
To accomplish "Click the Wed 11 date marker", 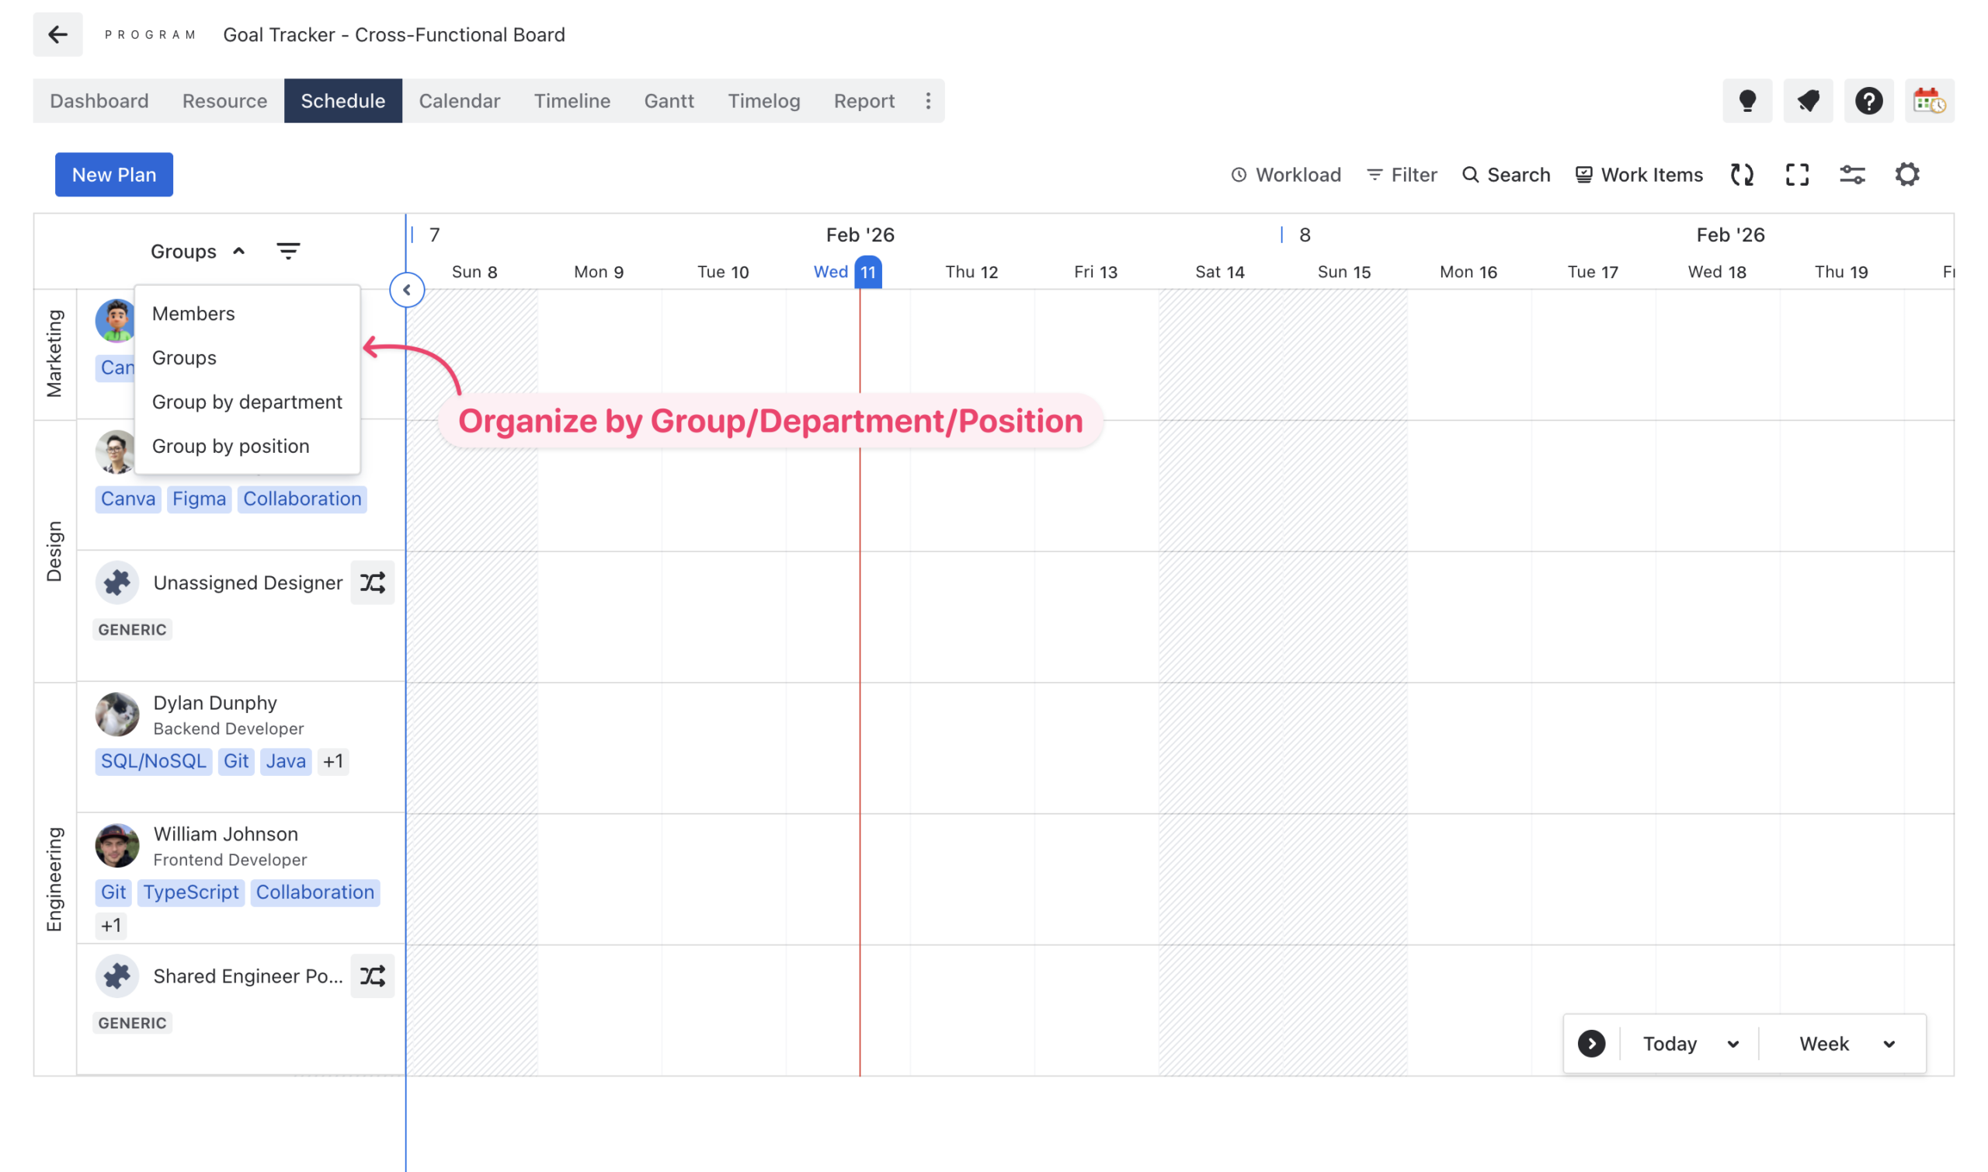I will coord(867,272).
